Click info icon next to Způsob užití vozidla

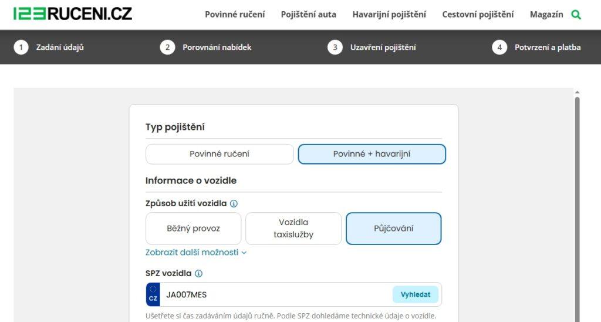pyautogui.click(x=234, y=204)
